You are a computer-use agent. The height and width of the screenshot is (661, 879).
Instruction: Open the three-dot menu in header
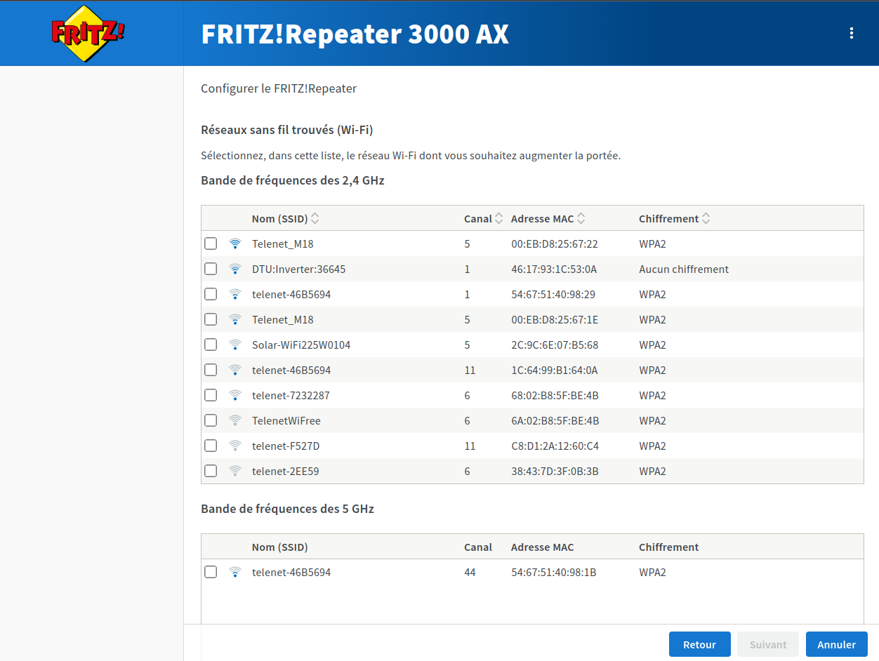pyautogui.click(x=851, y=33)
